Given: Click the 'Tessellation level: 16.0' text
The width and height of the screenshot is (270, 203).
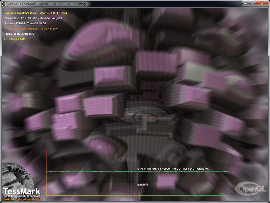Looking at the screenshot, I should [19, 34].
